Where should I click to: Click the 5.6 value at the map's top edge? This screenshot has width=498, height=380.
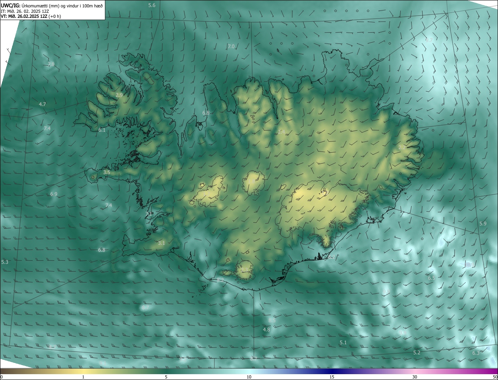(x=152, y=5)
